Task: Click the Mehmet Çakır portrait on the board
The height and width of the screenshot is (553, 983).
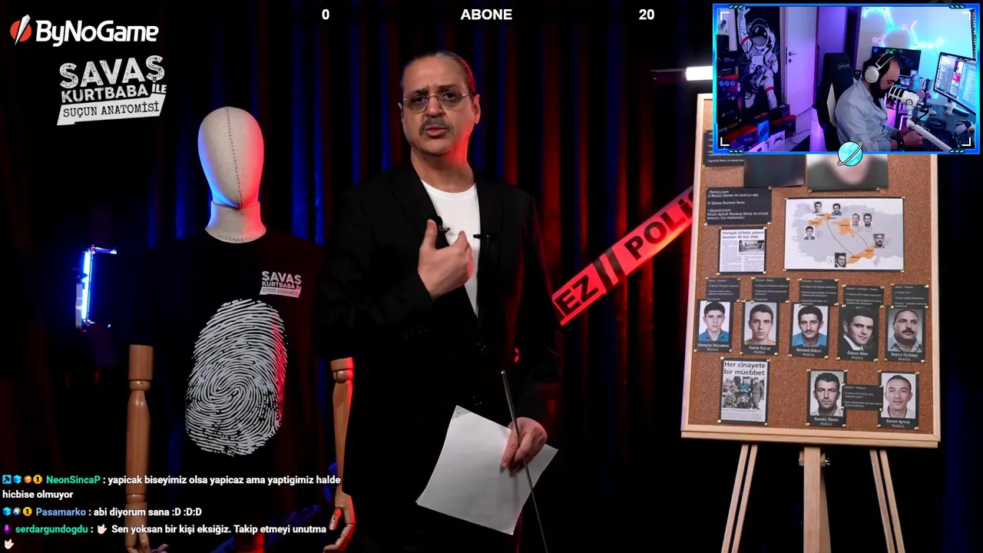Action: click(809, 330)
